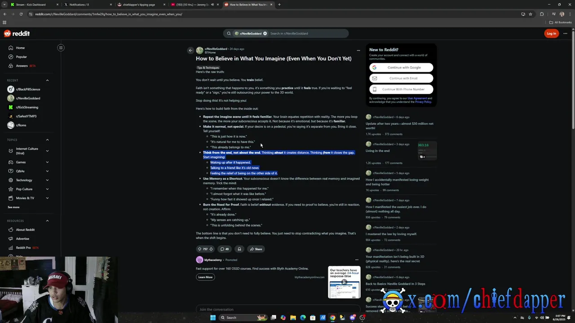Image resolution: width=575 pixels, height=323 pixels.
Task: Open 'How I accidentally manifested losing weight' post
Action: coord(397,182)
